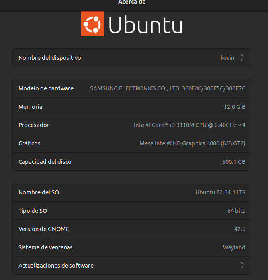The width and height of the screenshot is (268, 280).
Task: Click the device name value kevin
Action: (x=227, y=58)
